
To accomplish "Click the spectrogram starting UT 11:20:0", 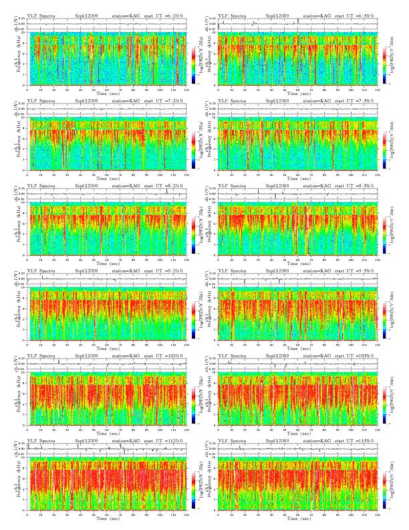I will coord(107,484).
